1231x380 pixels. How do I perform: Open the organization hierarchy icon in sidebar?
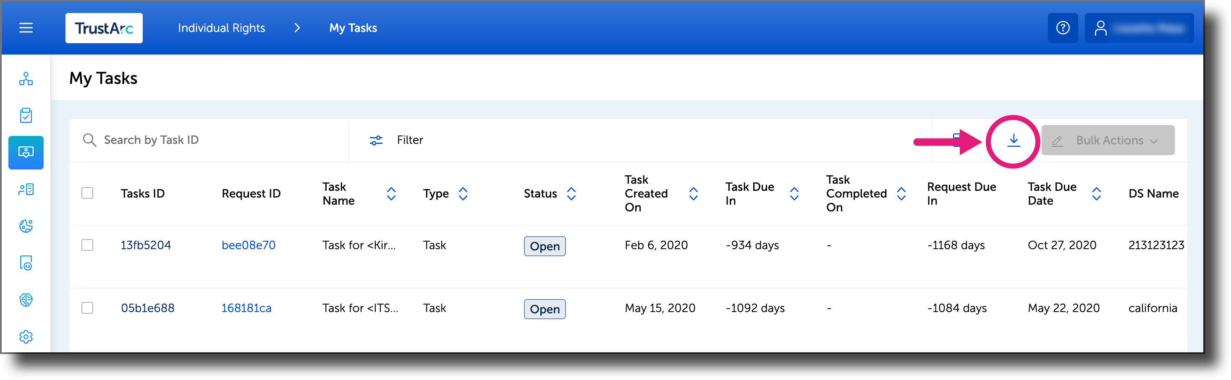(26, 79)
